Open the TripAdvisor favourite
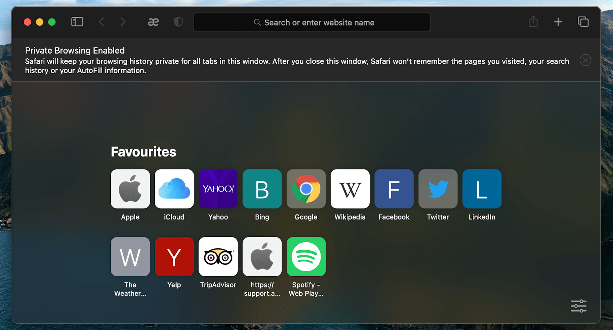 tap(218, 257)
